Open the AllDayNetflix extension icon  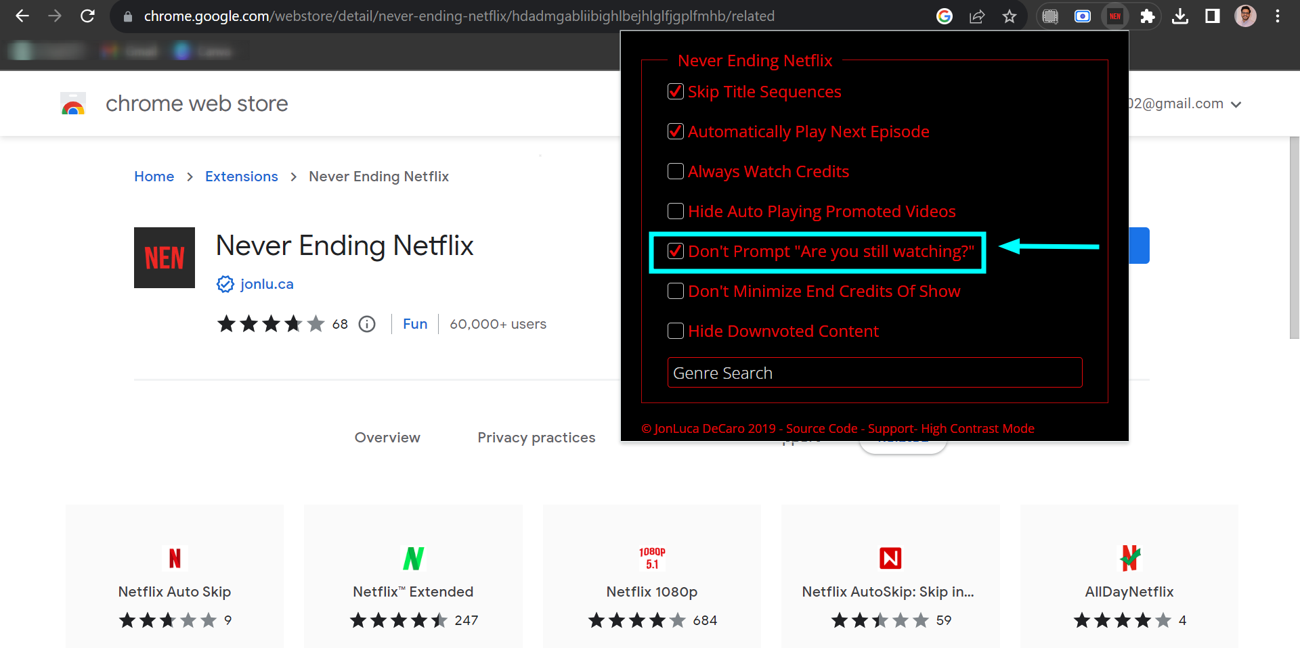point(1129,558)
